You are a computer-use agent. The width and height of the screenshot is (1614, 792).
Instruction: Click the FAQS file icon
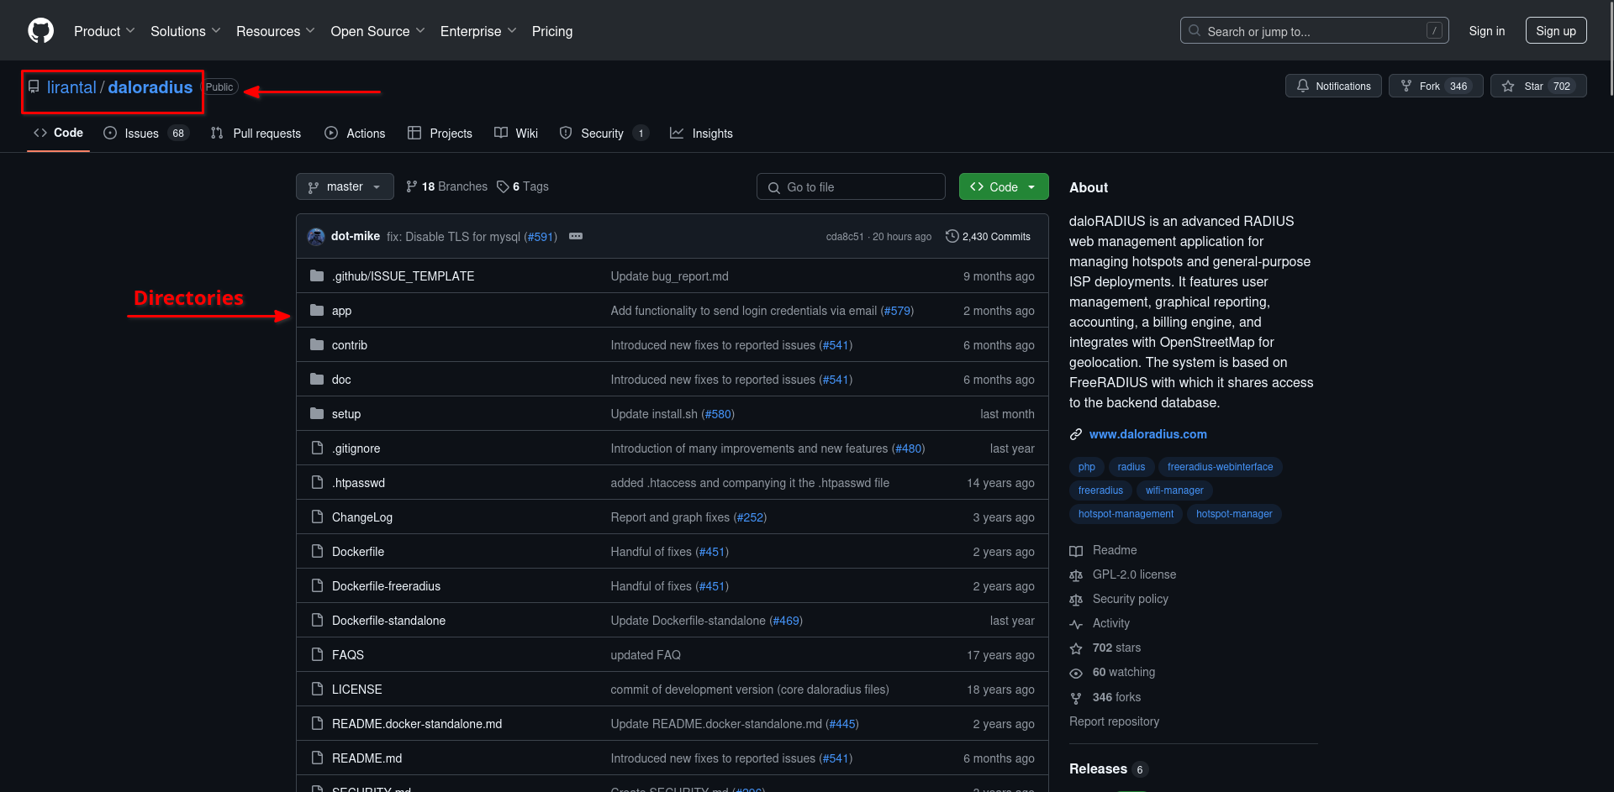click(x=317, y=655)
